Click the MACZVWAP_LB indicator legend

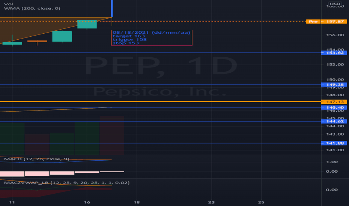point(67,183)
